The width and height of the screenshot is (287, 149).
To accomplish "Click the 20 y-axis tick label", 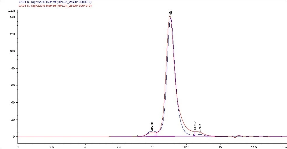I will click(x=13, y=120).
